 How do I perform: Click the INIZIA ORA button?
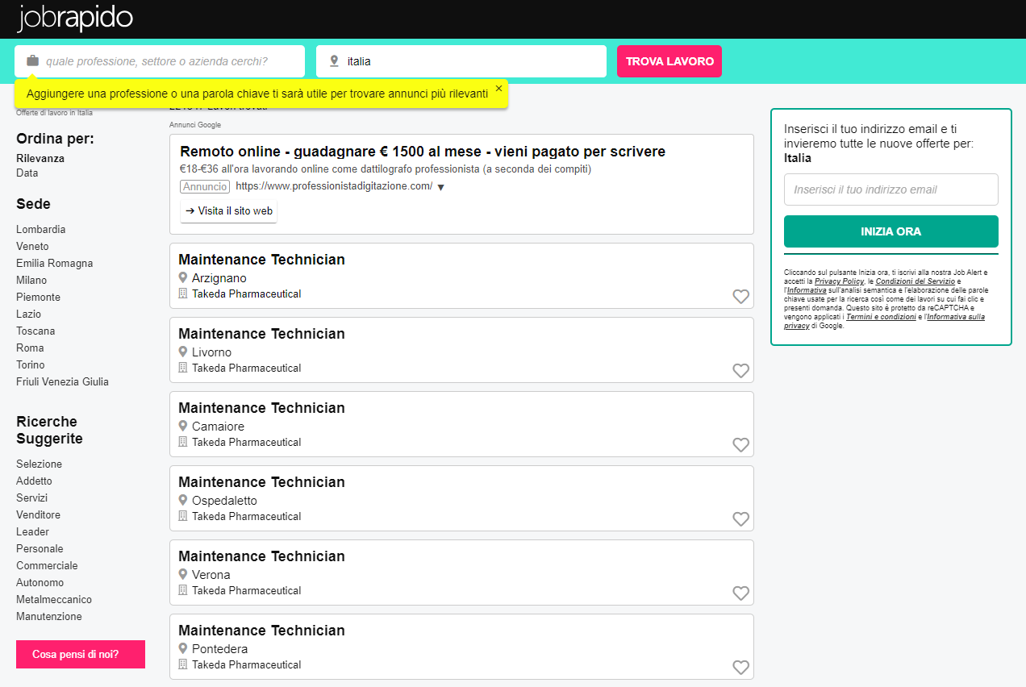pos(890,231)
